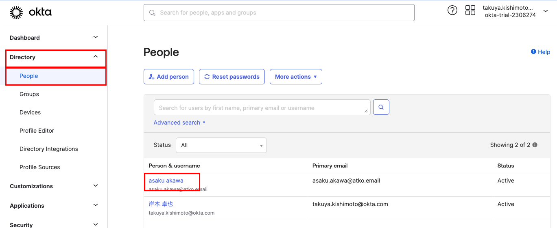Click the Okta logo icon
Viewport: 557px width, 228px height.
(x=16, y=13)
